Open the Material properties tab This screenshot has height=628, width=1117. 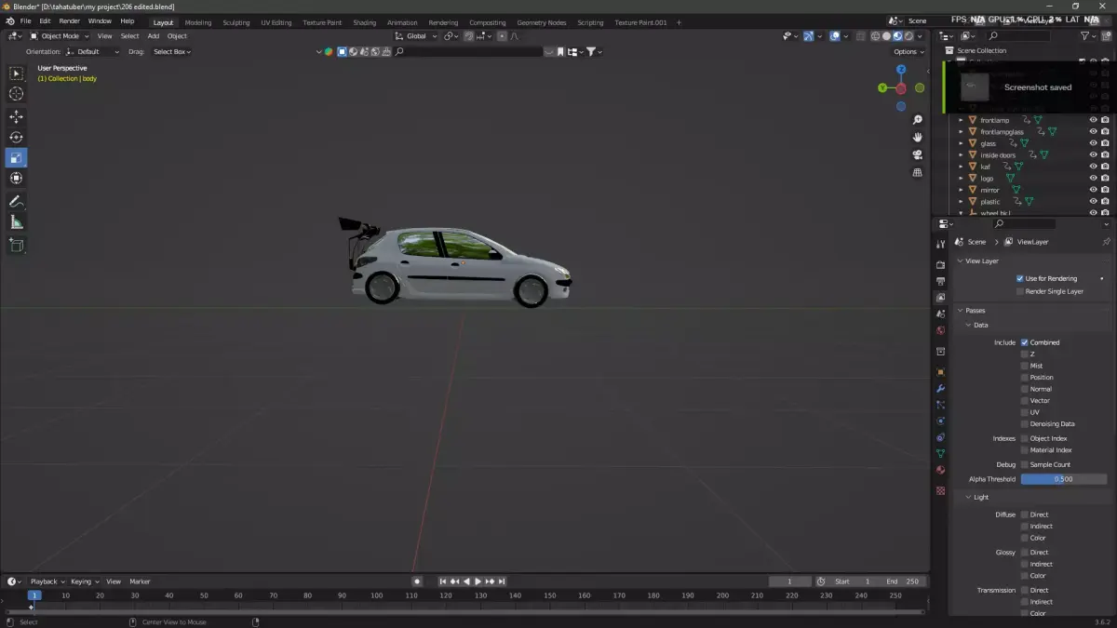point(940,470)
